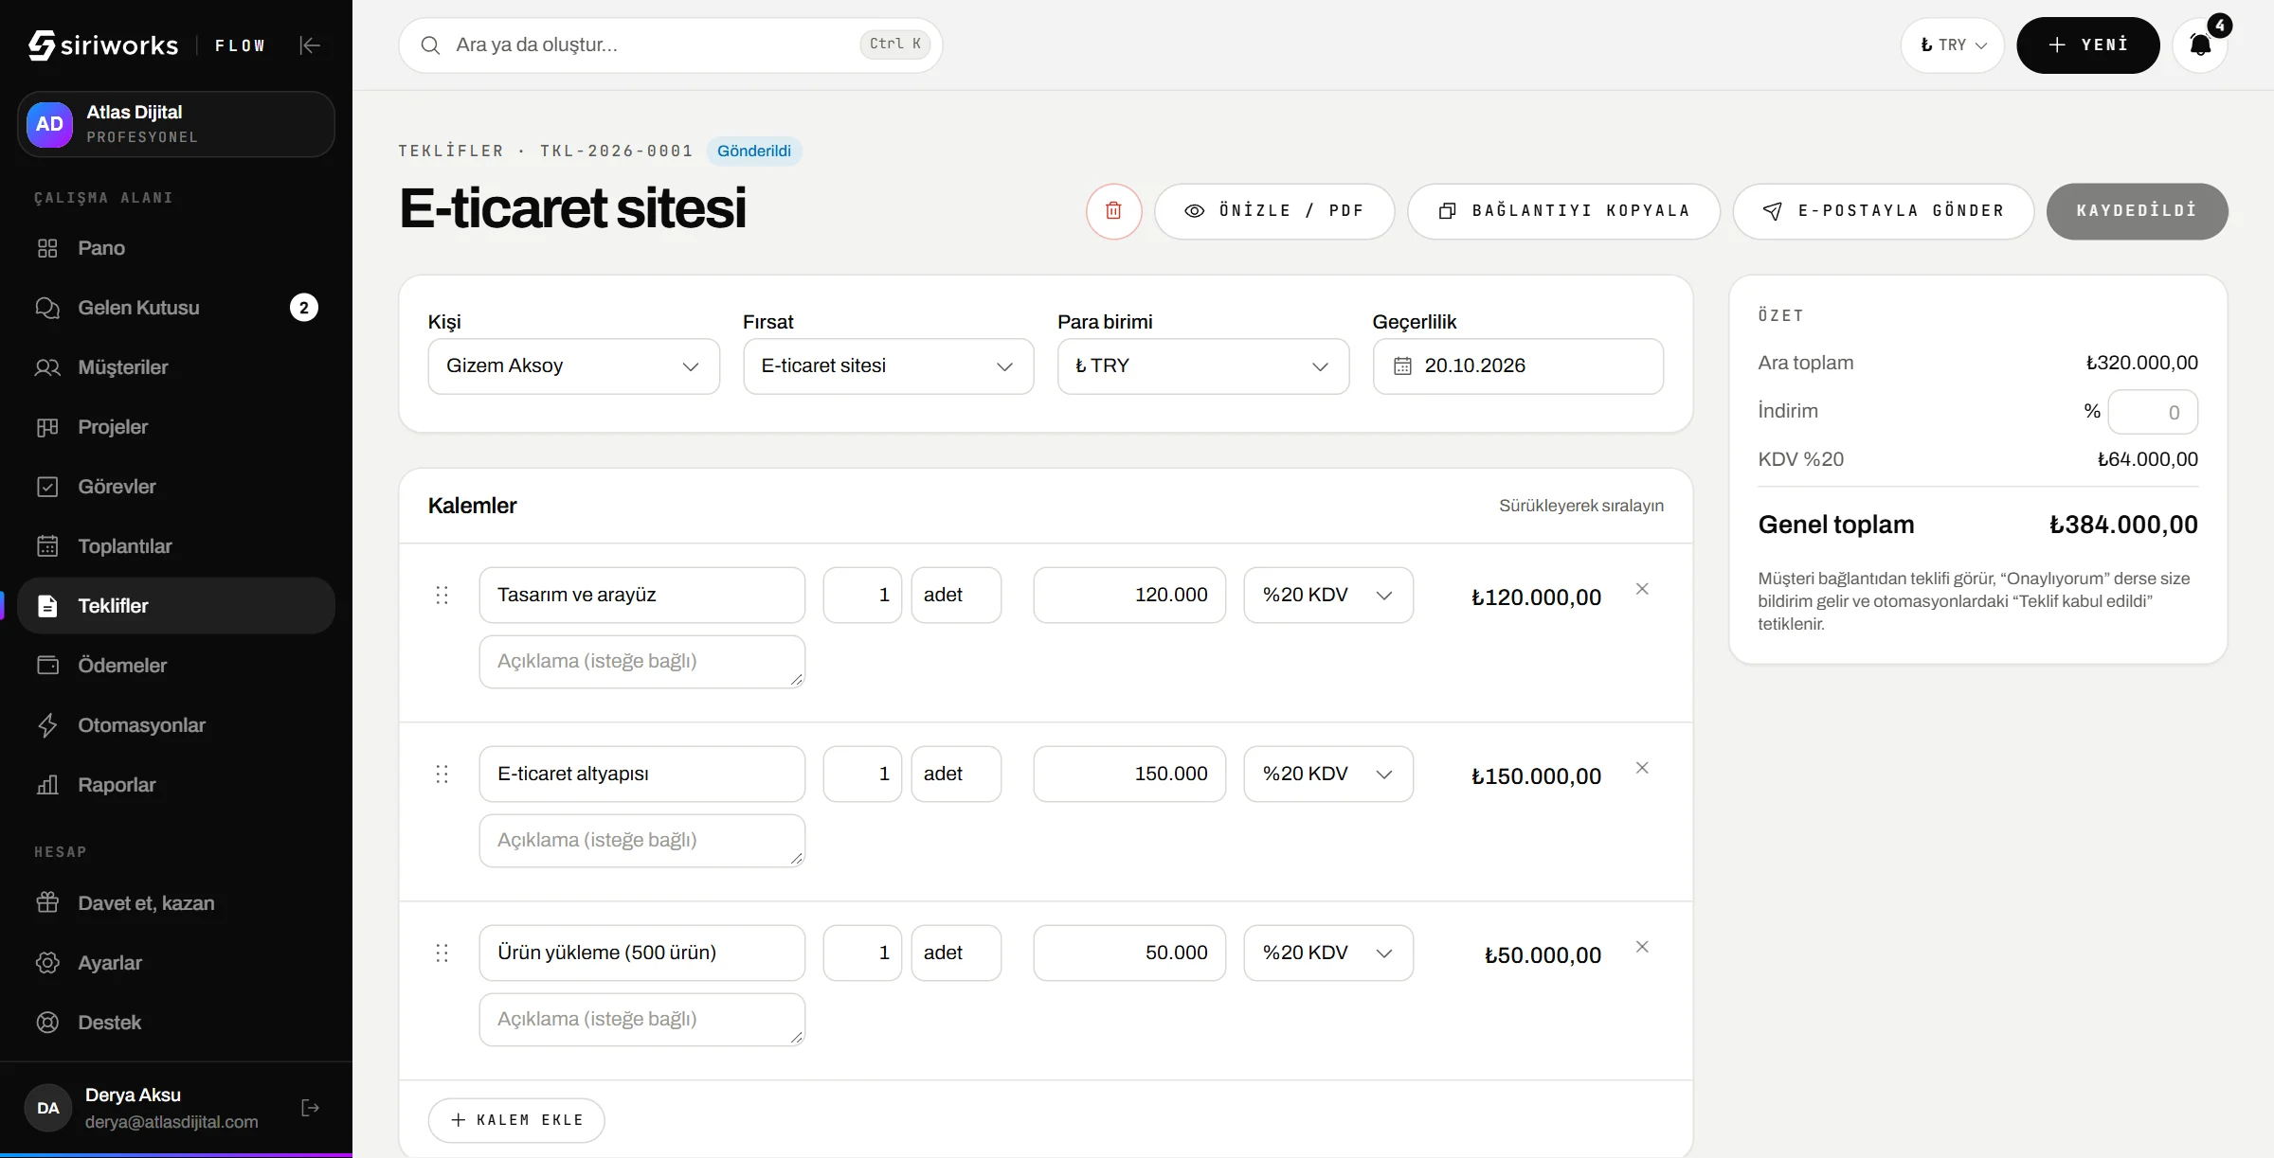Click drag handle of E-ticaret altyapısı row
The width and height of the screenshot is (2274, 1158).
[x=442, y=774]
